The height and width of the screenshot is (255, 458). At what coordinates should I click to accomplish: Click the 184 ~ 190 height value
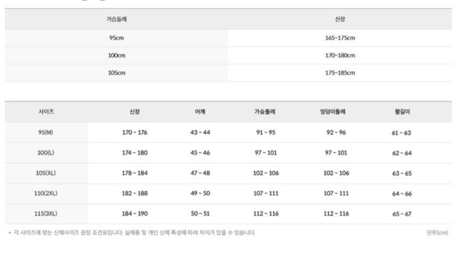134,213
